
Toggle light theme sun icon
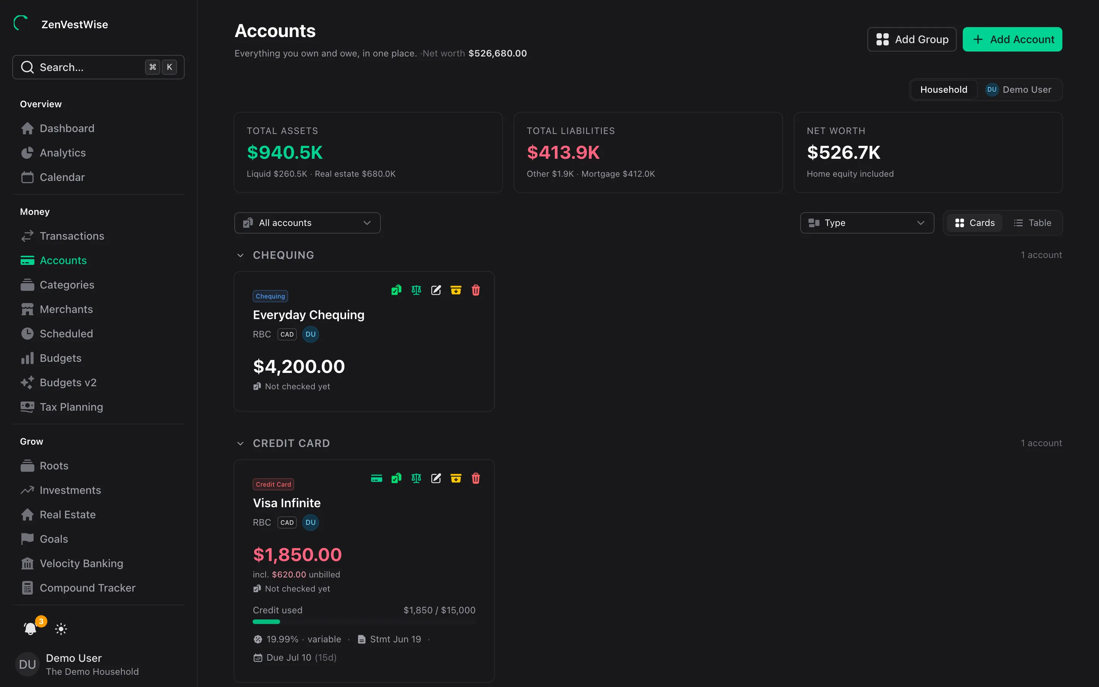point(61,629)
